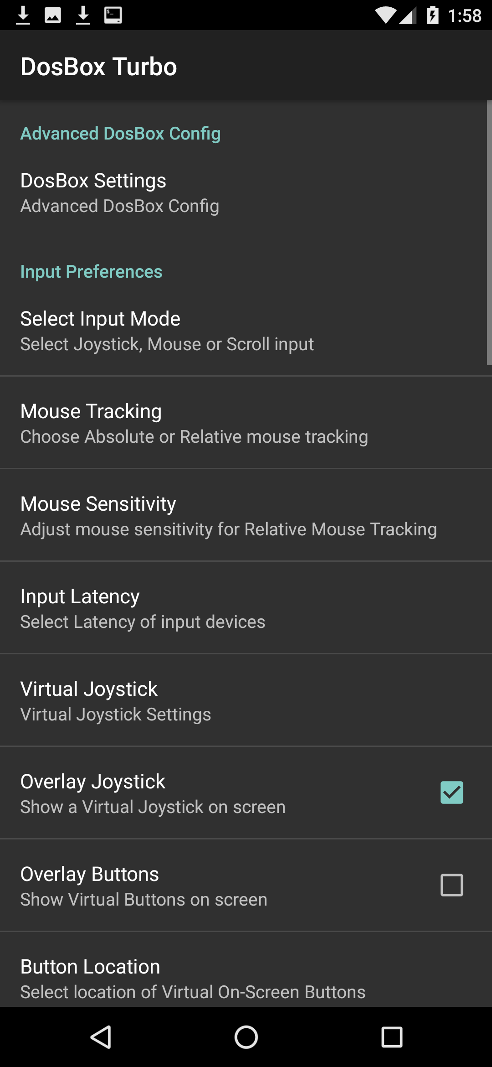Screen dimensions: 492x1067
Task: Tap the Wi-Fi signal icon
Action: click(385, 16)
